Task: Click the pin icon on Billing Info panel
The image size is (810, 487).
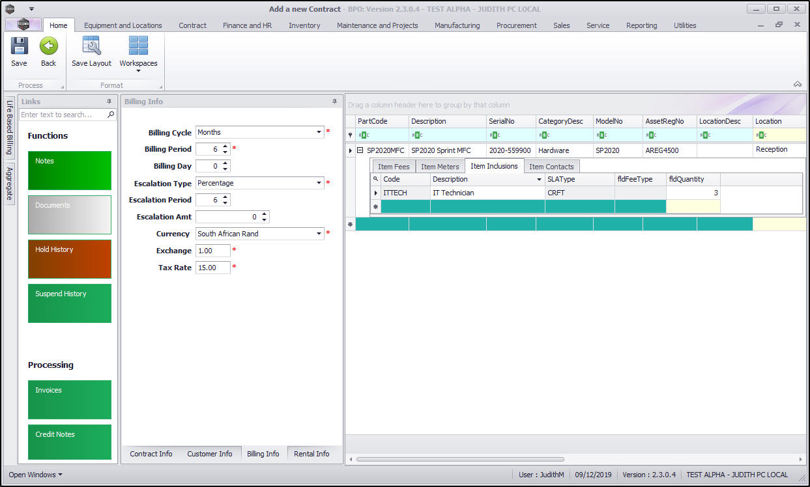Action: click(335, 102)
